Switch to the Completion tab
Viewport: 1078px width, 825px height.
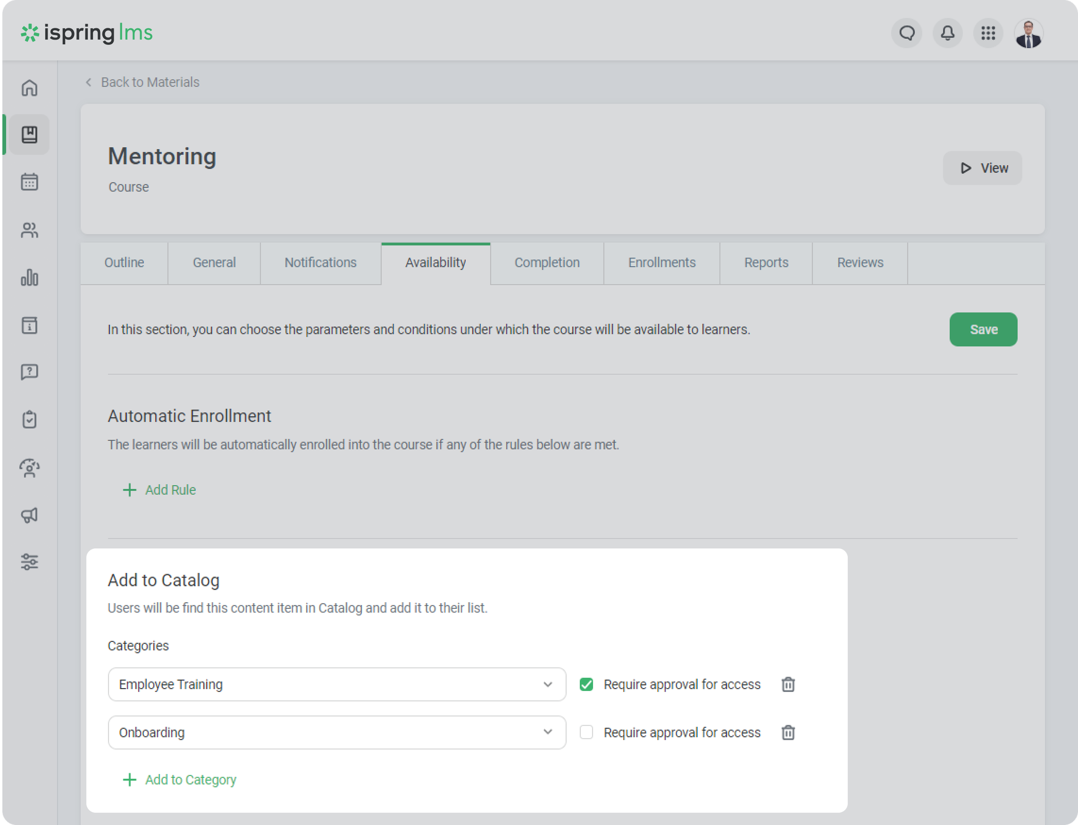point(547,263)
